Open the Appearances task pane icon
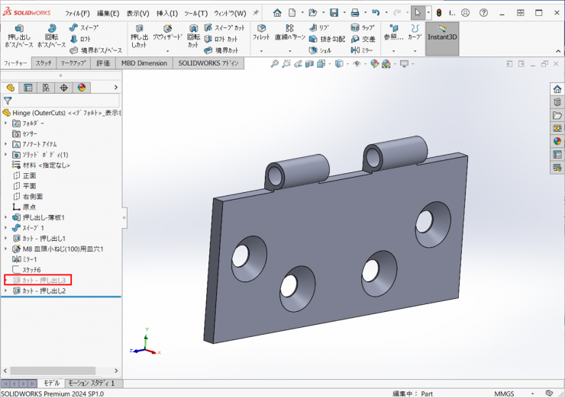This screenshot has width=565, height=398. tap(557, 141)
